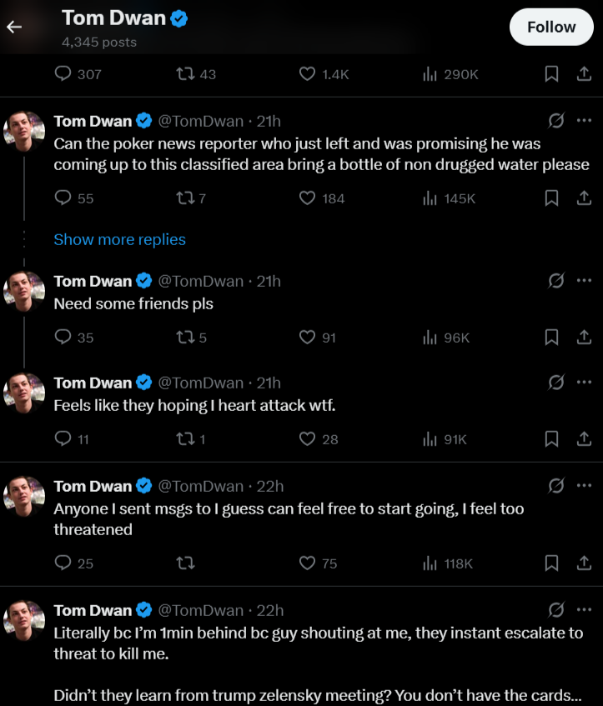Open more options on poker reporter tweet
The height and width of the screenshot is (706, 603).
pyautogui.click(x=584, y=121)
